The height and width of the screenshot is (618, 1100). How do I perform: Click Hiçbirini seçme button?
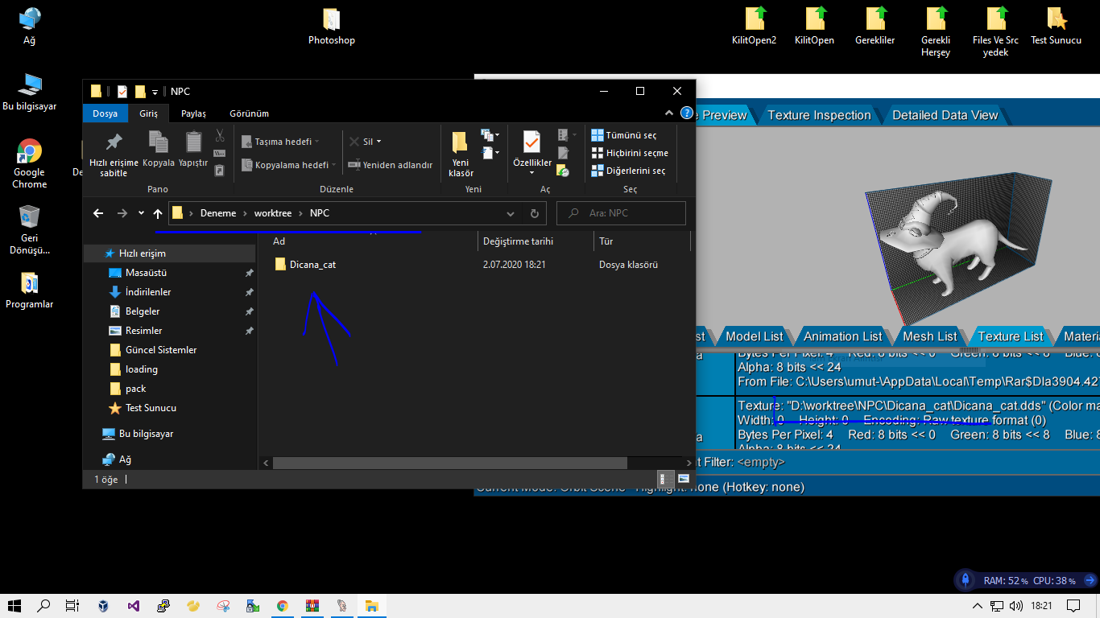630,153
